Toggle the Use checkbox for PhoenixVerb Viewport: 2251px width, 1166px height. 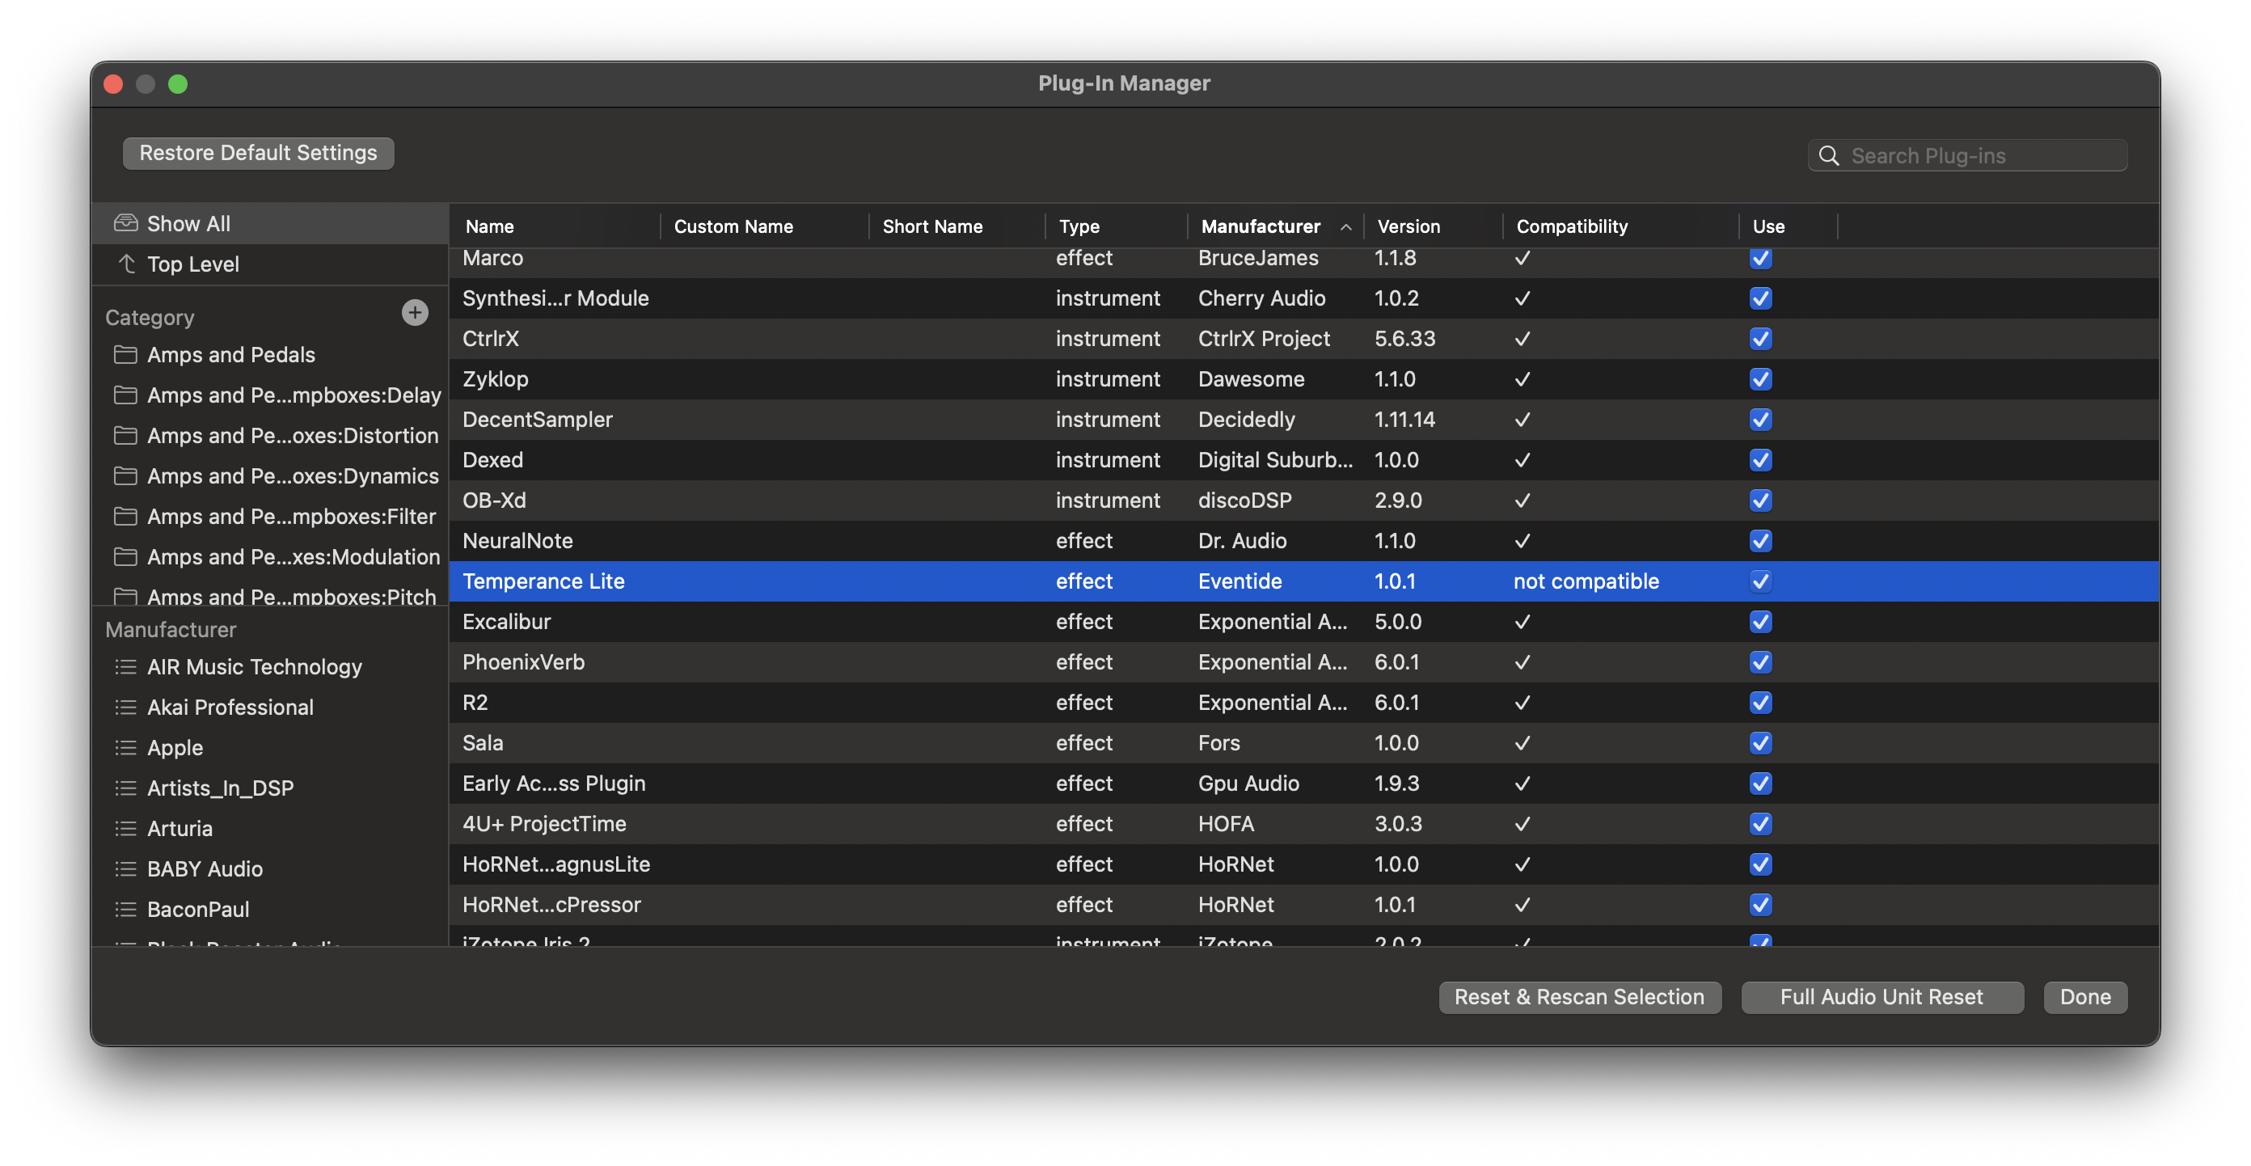pos(1760,662)
